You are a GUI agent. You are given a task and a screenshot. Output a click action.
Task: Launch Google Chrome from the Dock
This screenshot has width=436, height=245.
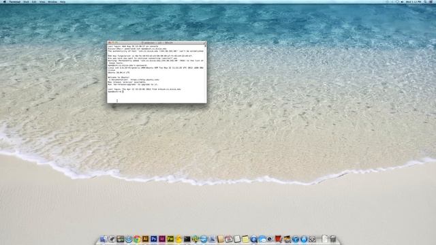coord(137,239)
